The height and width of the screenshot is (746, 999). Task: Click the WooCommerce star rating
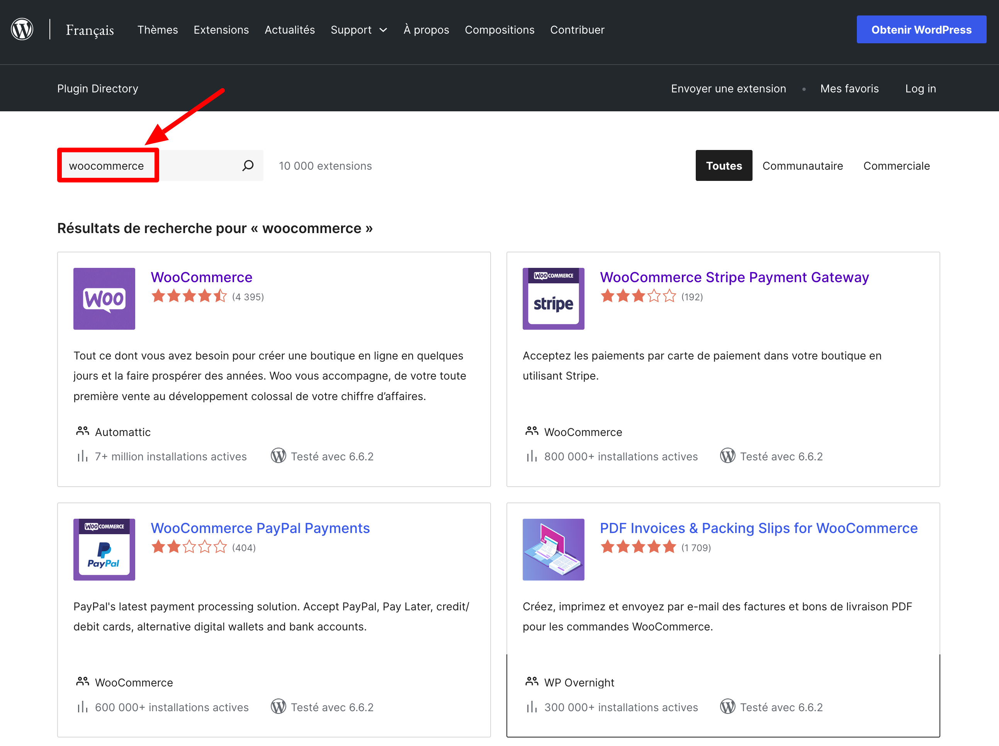pos(189,296)
